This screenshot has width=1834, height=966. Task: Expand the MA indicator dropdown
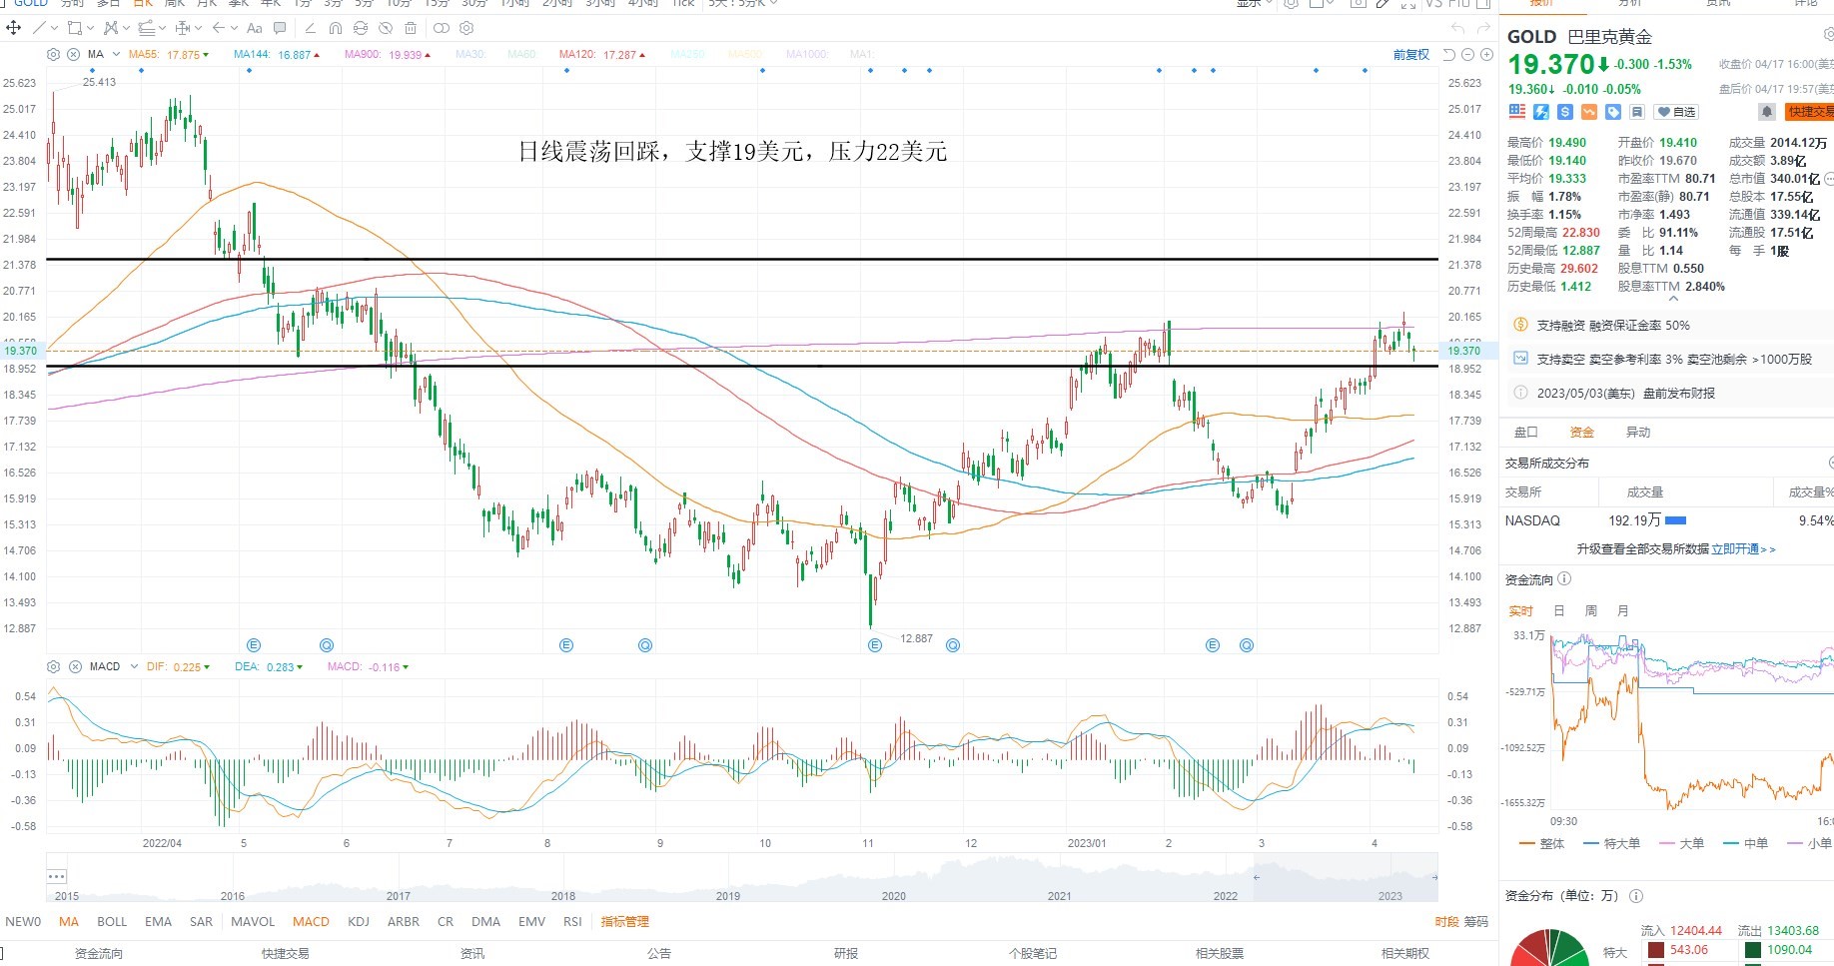[117, 54]
